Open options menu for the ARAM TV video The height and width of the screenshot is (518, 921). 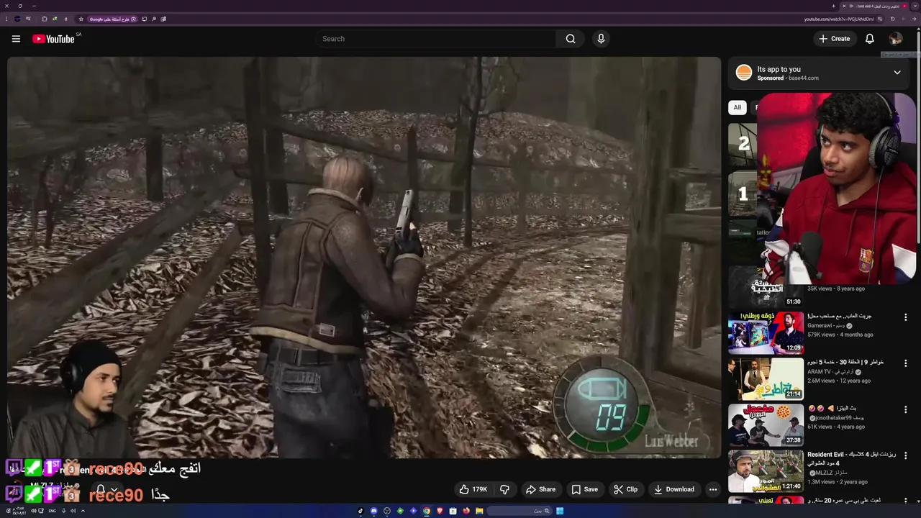click(x=905, y=363)
